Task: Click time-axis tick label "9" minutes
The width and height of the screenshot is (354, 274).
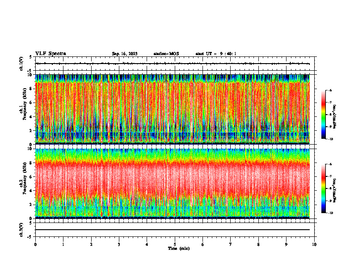Action: (x=287, y=244)
